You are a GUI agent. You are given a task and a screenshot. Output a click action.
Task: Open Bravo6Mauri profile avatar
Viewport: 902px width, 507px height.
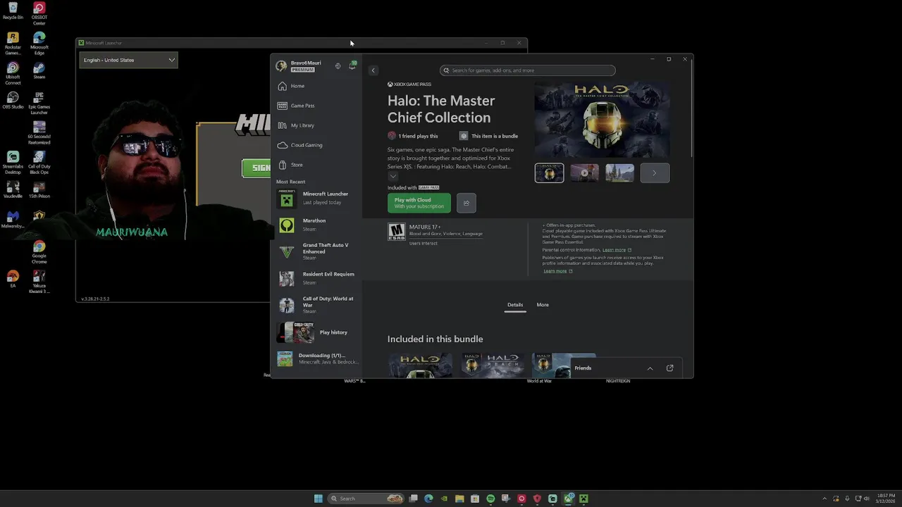(281, 65)
